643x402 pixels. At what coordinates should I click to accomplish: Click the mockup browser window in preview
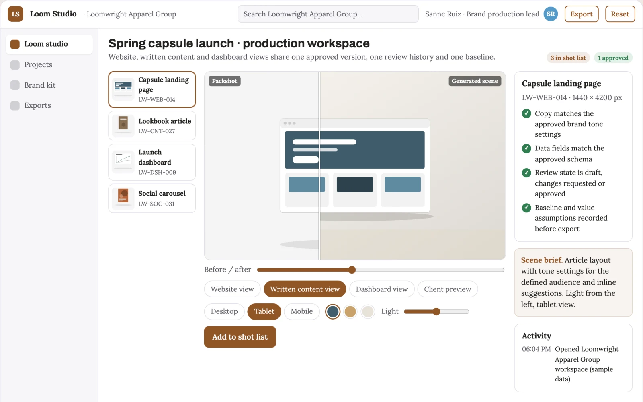pyautogui.click(x=355, y=166)
